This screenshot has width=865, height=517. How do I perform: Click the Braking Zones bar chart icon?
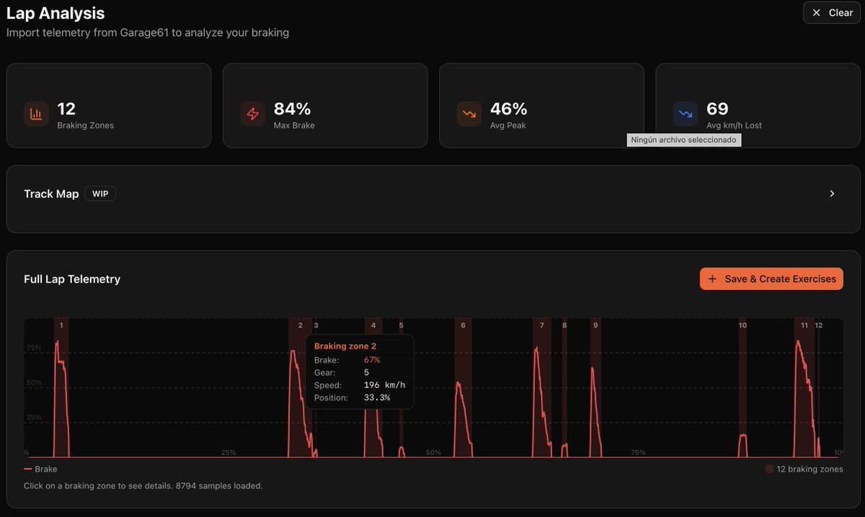coord(36,114)
